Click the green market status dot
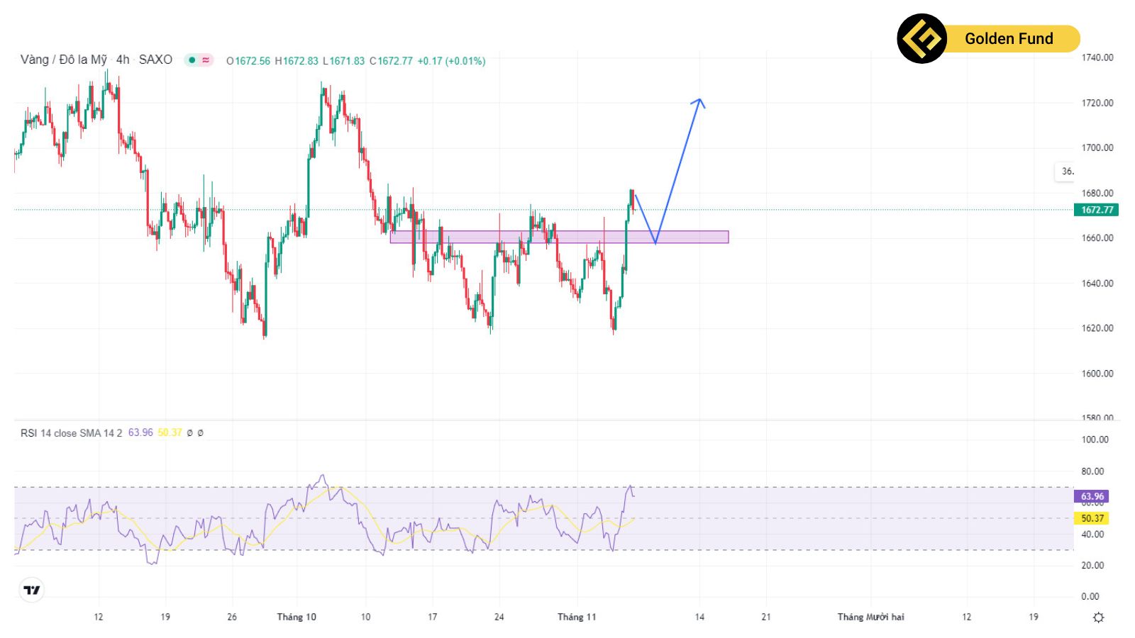The image size is (1135, 638). click(192, 60)
